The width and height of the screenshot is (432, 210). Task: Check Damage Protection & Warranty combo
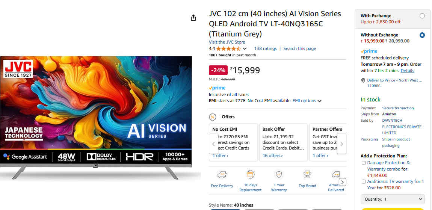363,163
